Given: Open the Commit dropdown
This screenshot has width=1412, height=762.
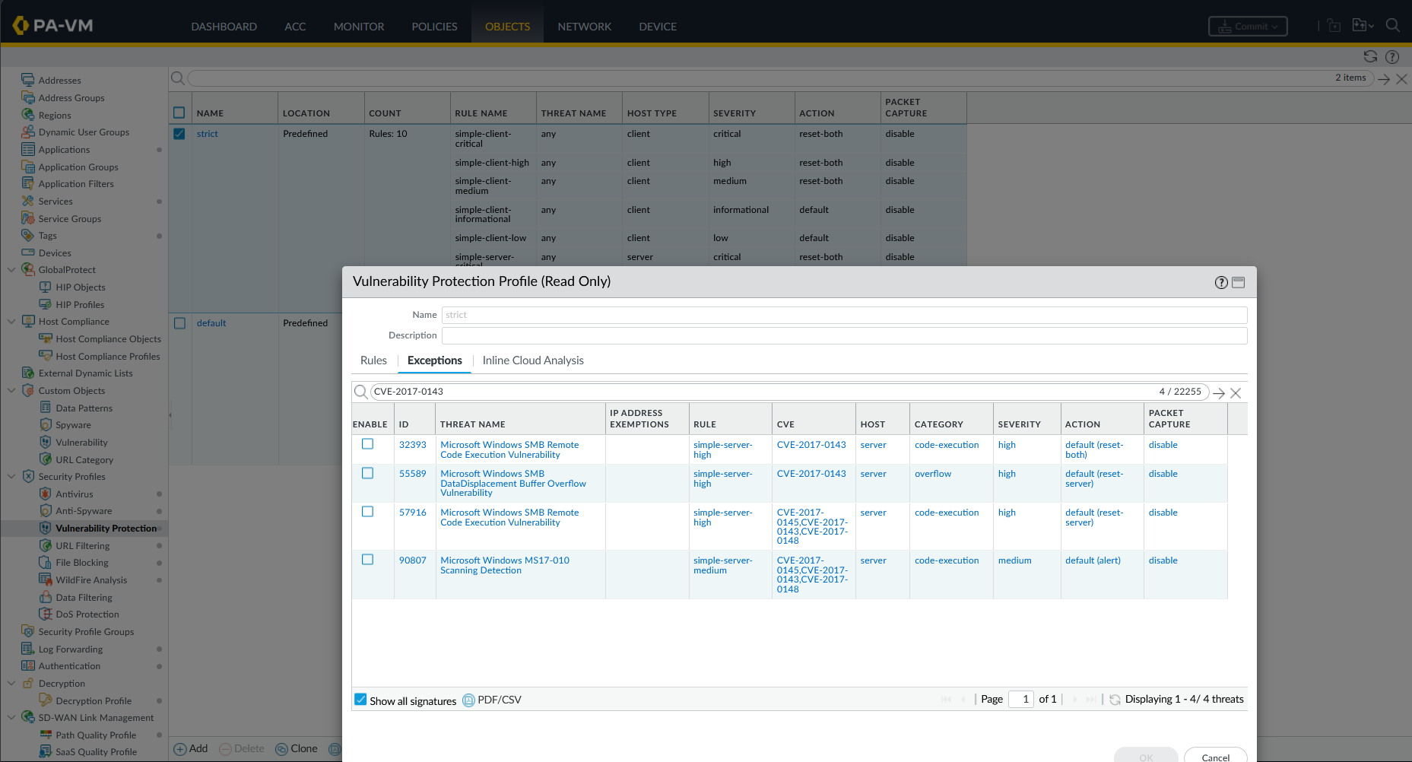Looking at the screenshot, I should coord(1248,27).
